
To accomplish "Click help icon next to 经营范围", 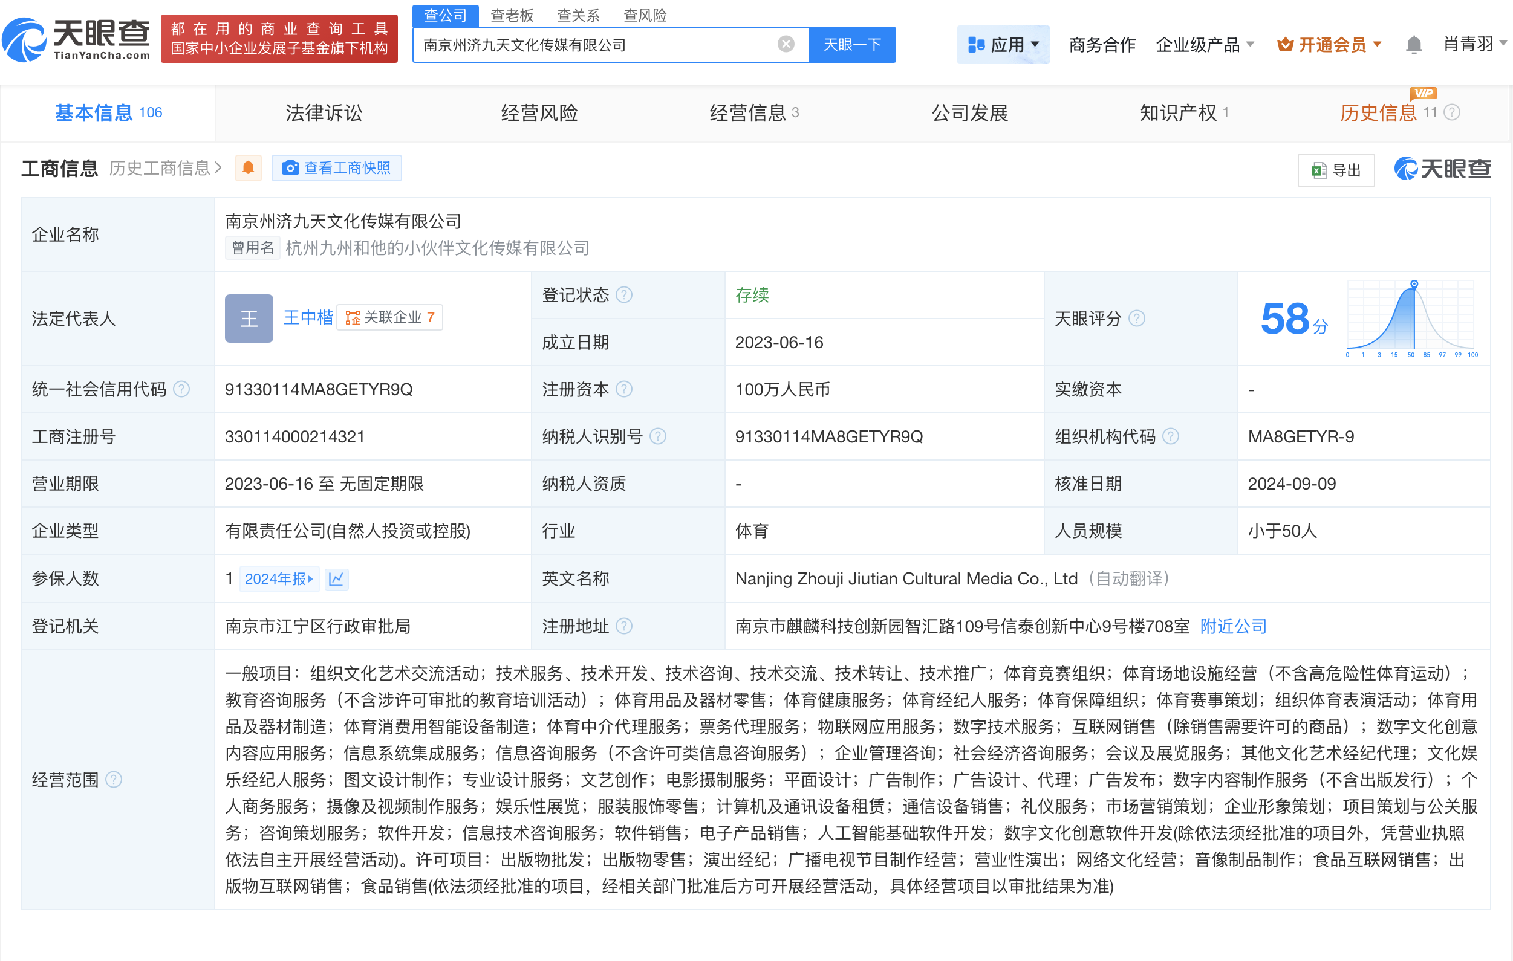I will click(x=114, y=780).
